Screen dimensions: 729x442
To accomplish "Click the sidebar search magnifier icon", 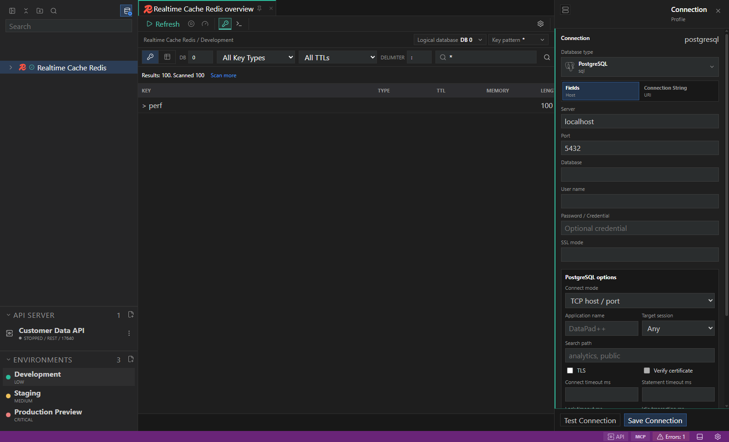I will pos(54,11).
